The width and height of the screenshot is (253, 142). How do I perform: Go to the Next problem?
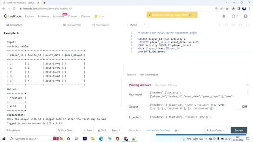pyautogui.click(x=116, y=130)
